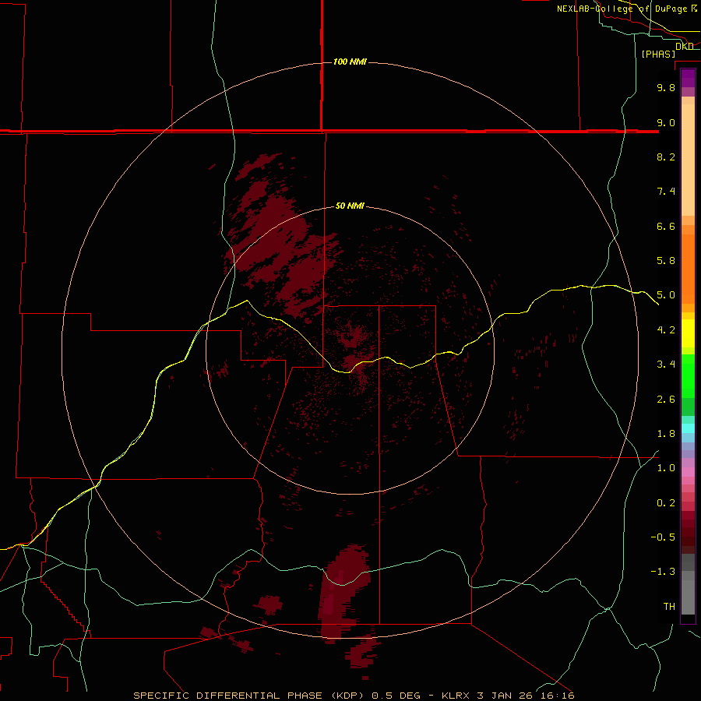Click the 2.6 scale value
701x701 pixels.
click(666, 400)
